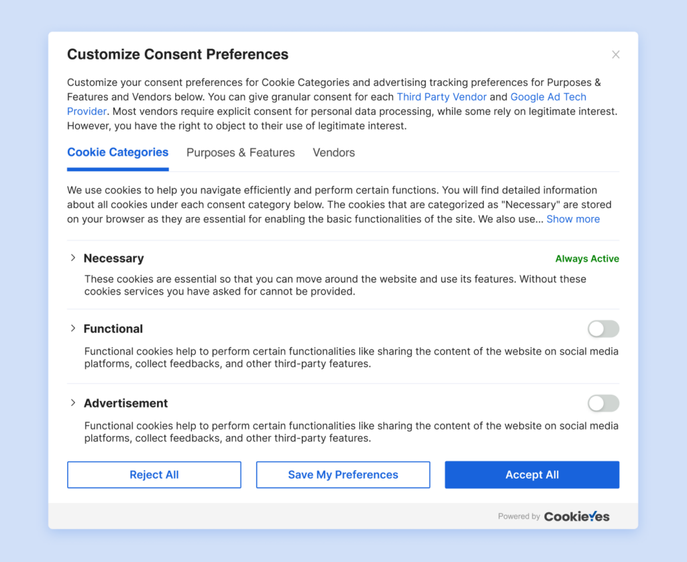Open the Vendors tab
This screenshot has width=687, height=562.
click(x=333, y=152)
